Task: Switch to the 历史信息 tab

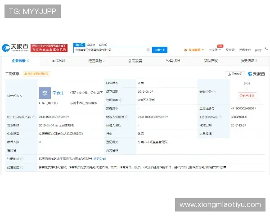Action: coord(248,61)
